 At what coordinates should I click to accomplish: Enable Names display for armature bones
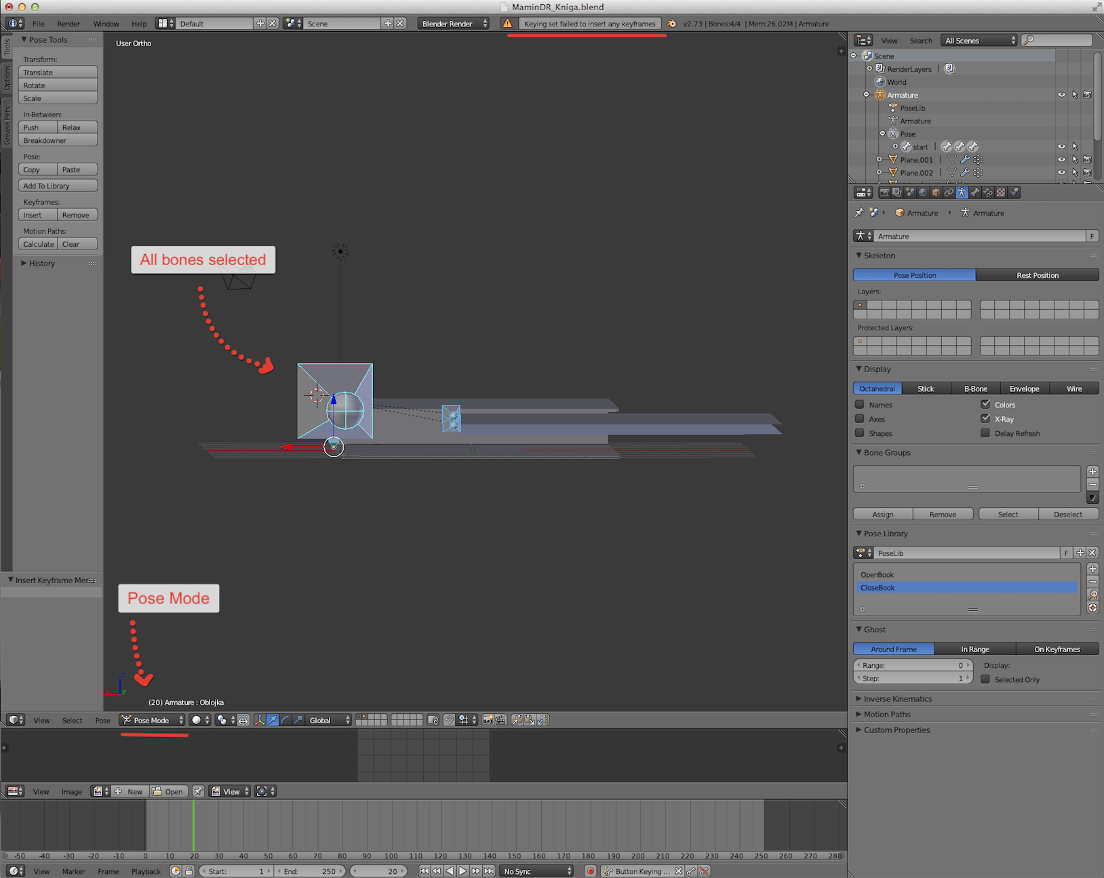(x=860, y=404)
